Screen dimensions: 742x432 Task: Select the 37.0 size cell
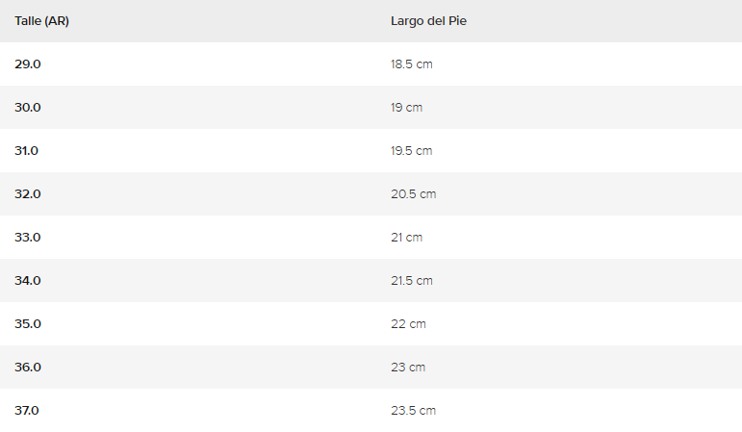tap(27, 411)
